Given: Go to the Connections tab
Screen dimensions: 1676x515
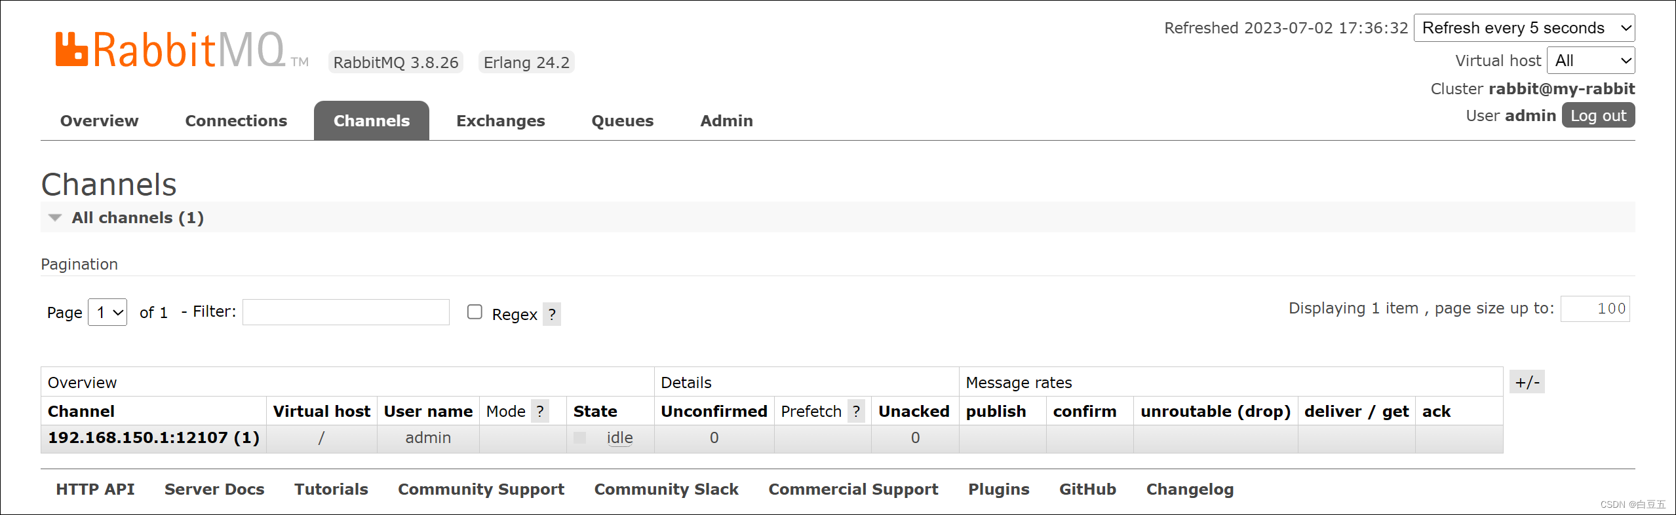Looking at the screenshot, I should [236, 121].
